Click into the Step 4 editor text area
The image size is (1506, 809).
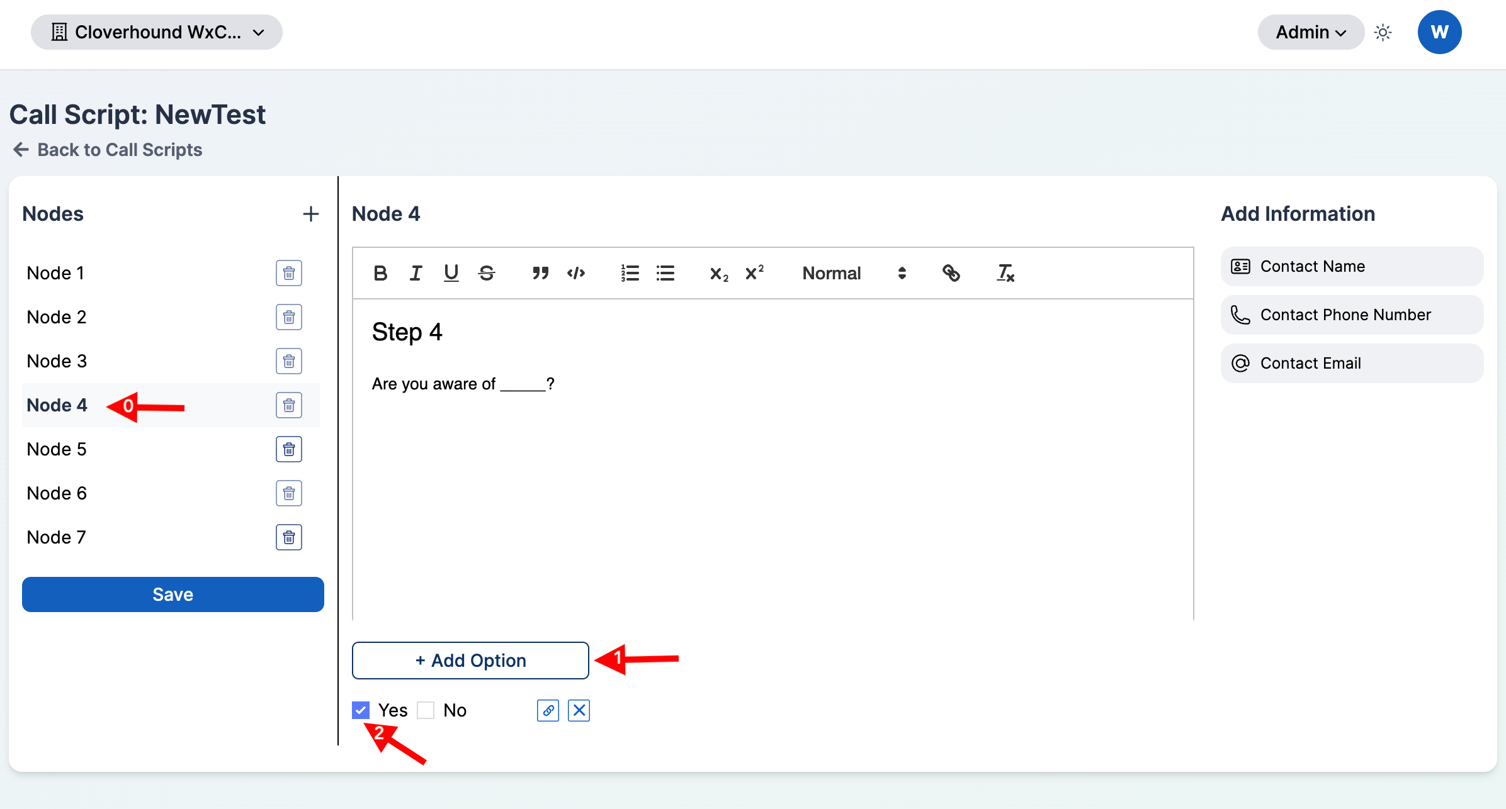(773, 459)
